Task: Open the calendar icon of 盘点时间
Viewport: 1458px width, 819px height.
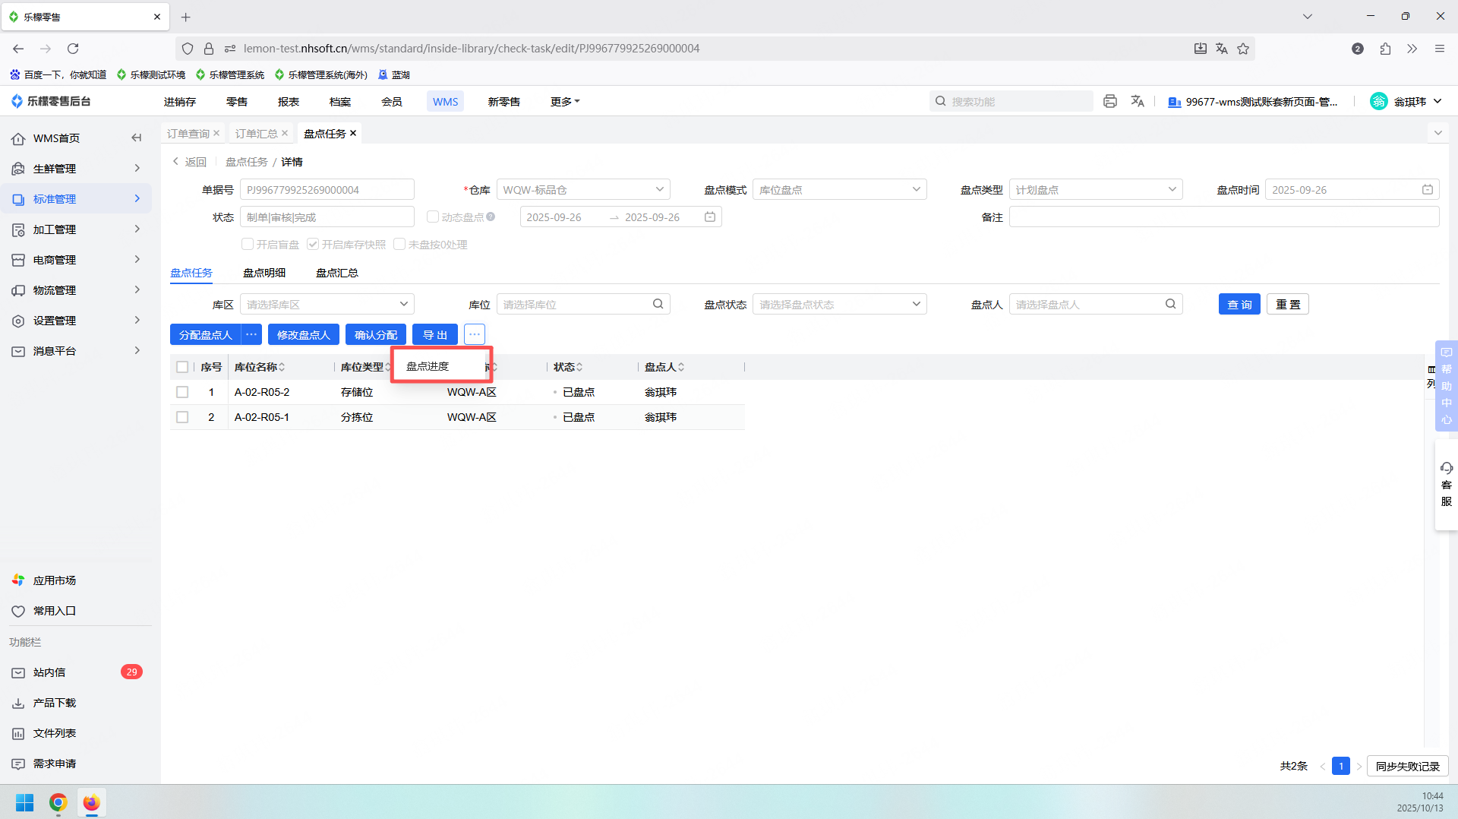Action: (x=1428, y=189)
